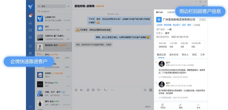Viewport: 228px width, 110px height.
Task: Expand the folder dropdown arrow in chat toolbar
Action: pyautogui.click(x=101, y=90)
